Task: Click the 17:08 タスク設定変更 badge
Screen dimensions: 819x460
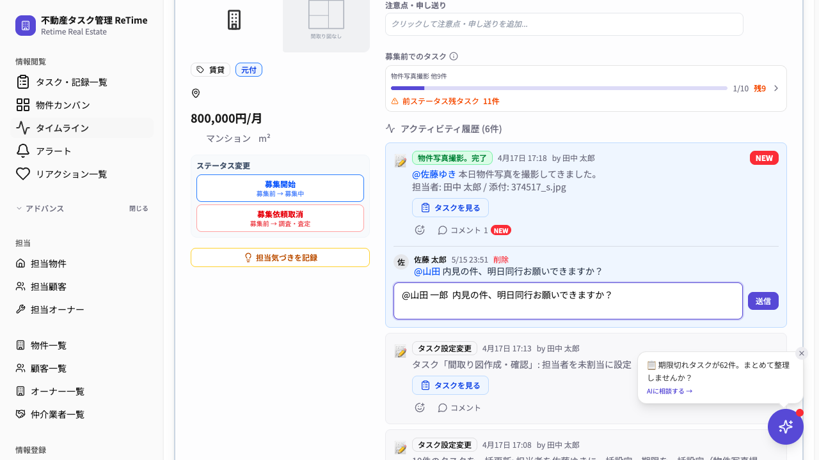Action: [x=445, y=445]
